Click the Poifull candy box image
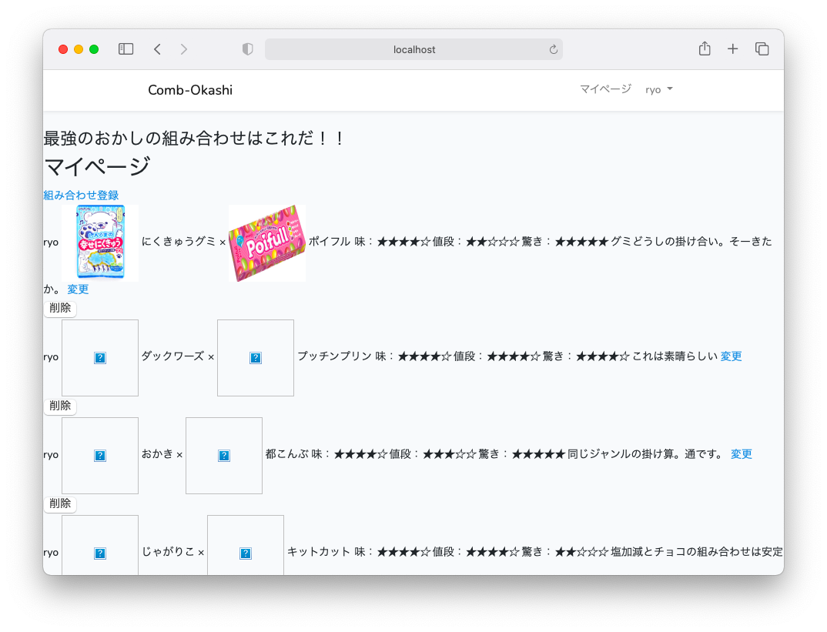This screenshot has width=827, height=632. click(x=267, y=243)
